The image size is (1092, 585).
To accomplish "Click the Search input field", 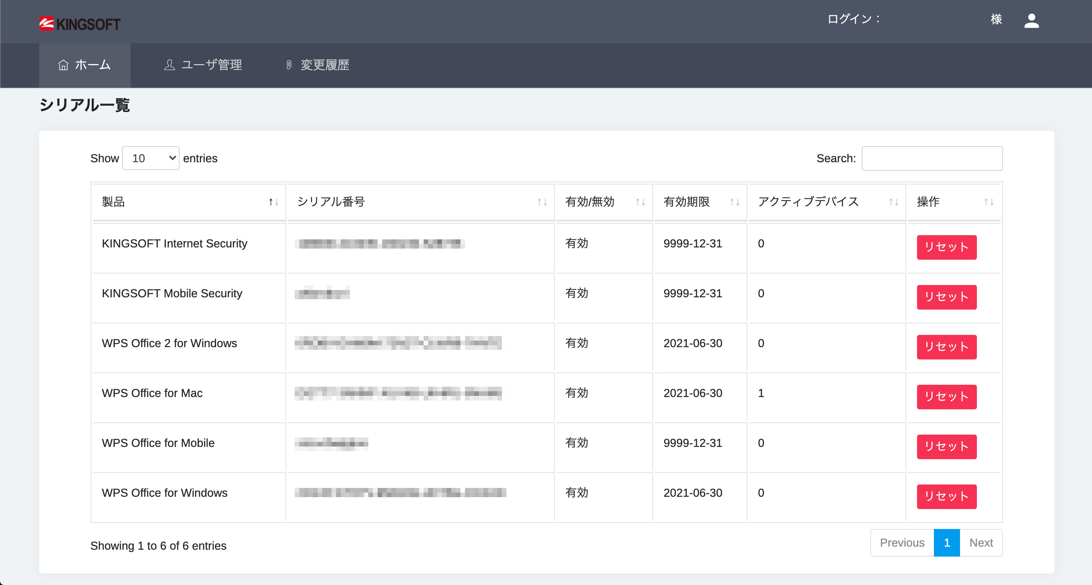I will click(x=932, y=158).
